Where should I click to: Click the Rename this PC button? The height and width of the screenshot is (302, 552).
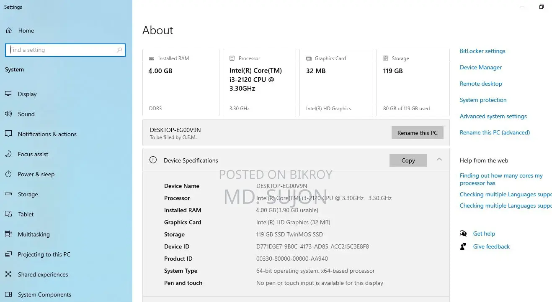418,133
